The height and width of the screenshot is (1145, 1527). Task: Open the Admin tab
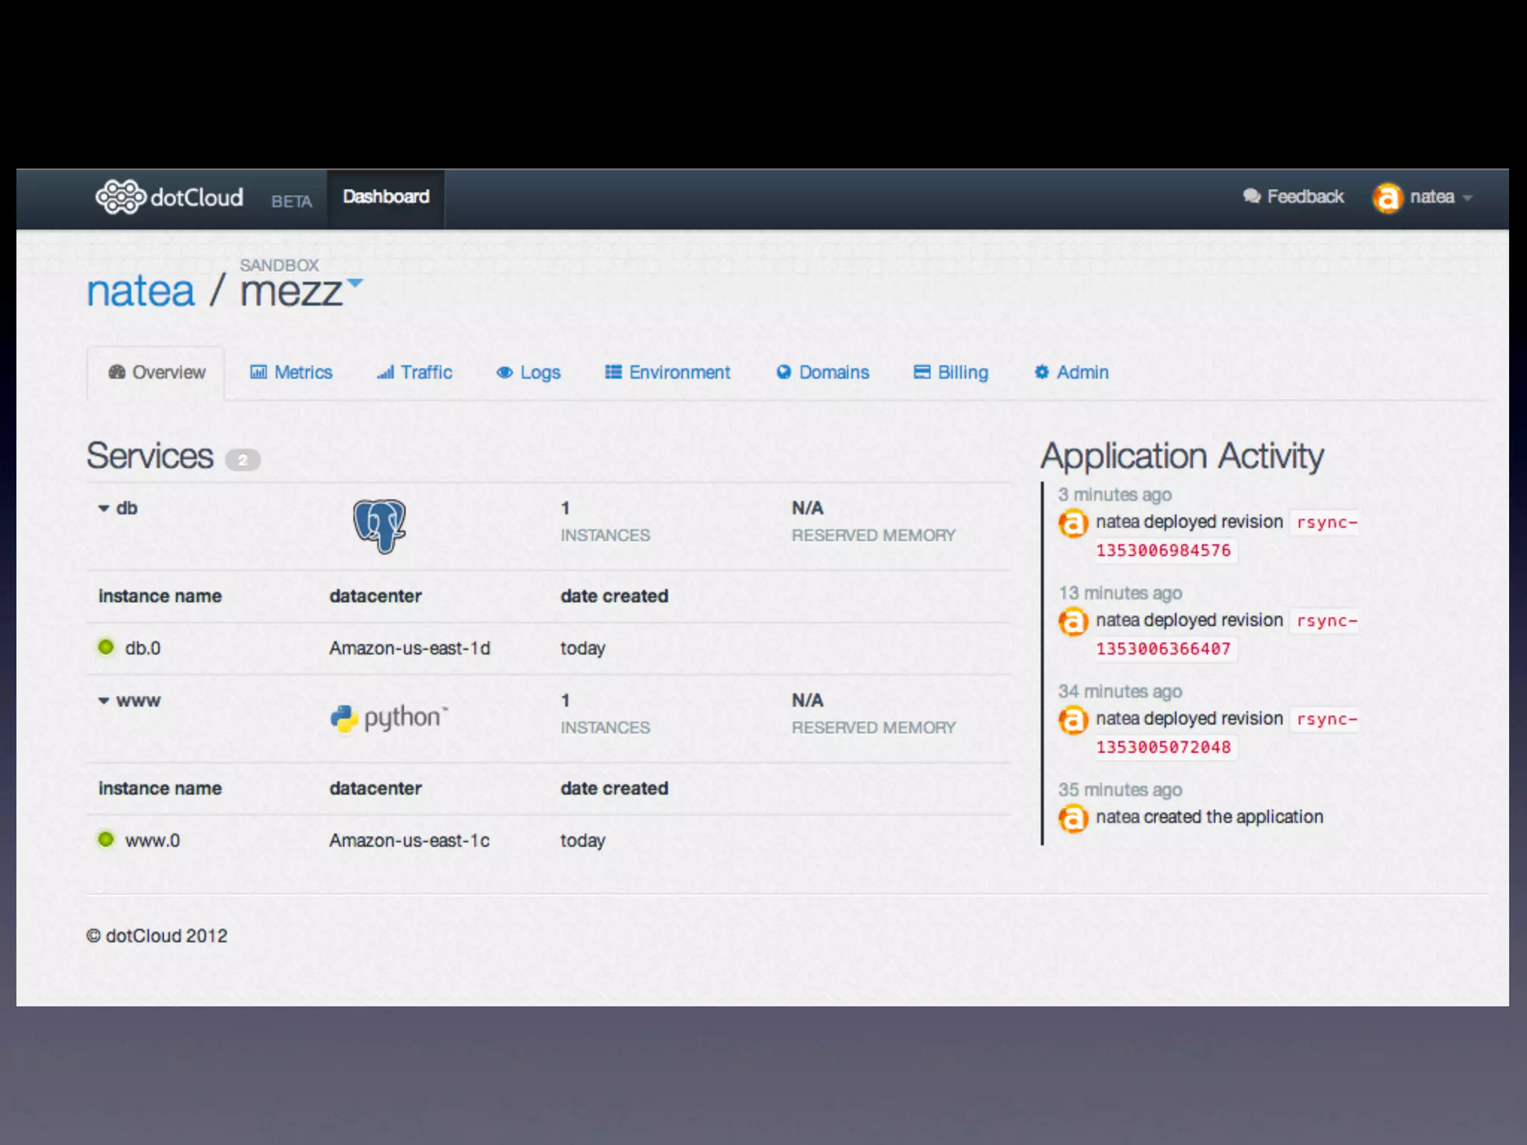[x=1071, y=372]
